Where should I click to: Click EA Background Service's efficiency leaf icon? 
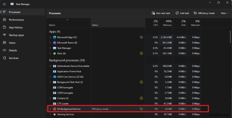[x=141, y=109]
